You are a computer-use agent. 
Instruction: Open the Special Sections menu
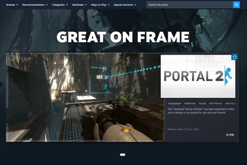(x=125, y=5)
